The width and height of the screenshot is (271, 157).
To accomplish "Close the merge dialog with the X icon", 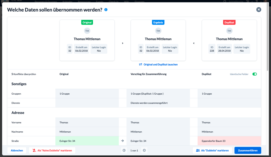I will coord(259,10).
